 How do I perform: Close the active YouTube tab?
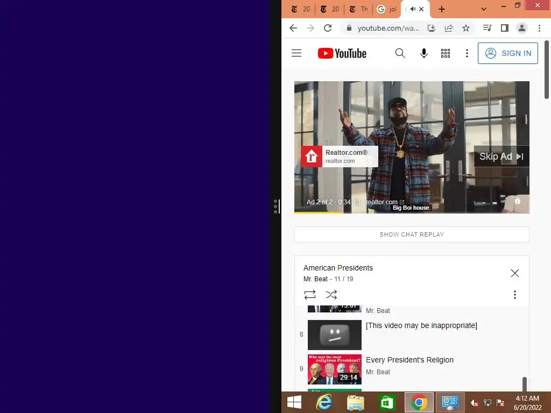coord(421,9)
